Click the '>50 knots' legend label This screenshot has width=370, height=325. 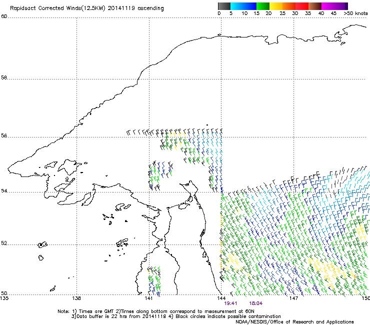pyautogui.click(x=355, y=13)
